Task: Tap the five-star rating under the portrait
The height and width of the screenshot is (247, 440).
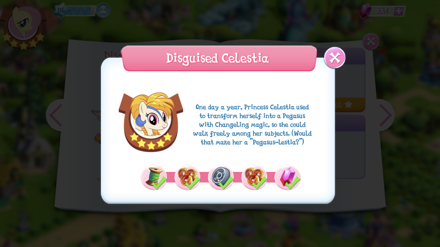Action: [151, 140]
